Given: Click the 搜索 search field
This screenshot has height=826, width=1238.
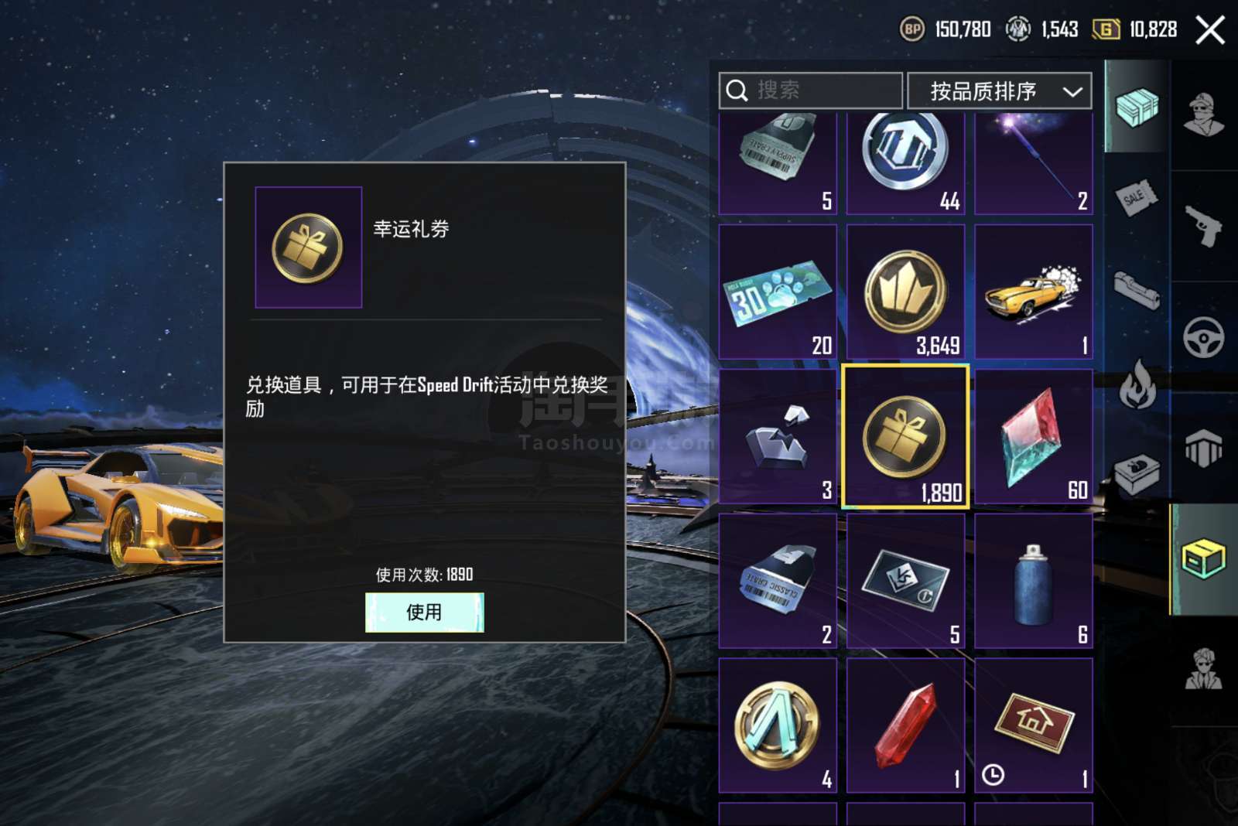Looking at the screenshot, I should click(810, 90).
